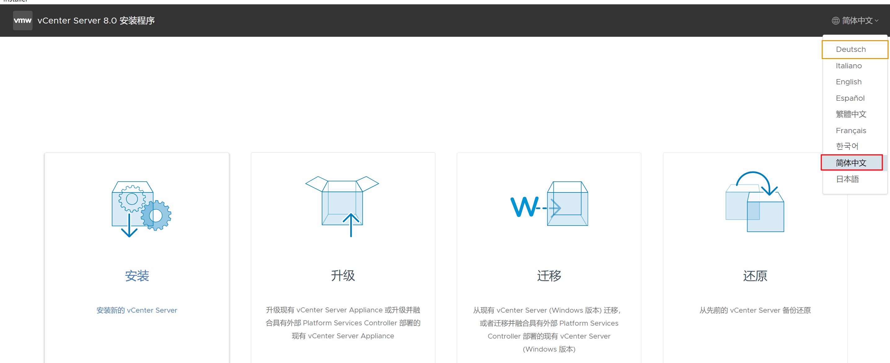Pick 한국어 from the language menu
The image size is (890, 363).
click(847, 146)
